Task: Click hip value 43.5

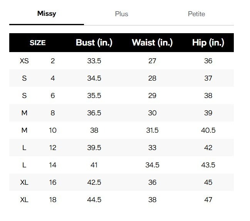Action: point(208,165)
